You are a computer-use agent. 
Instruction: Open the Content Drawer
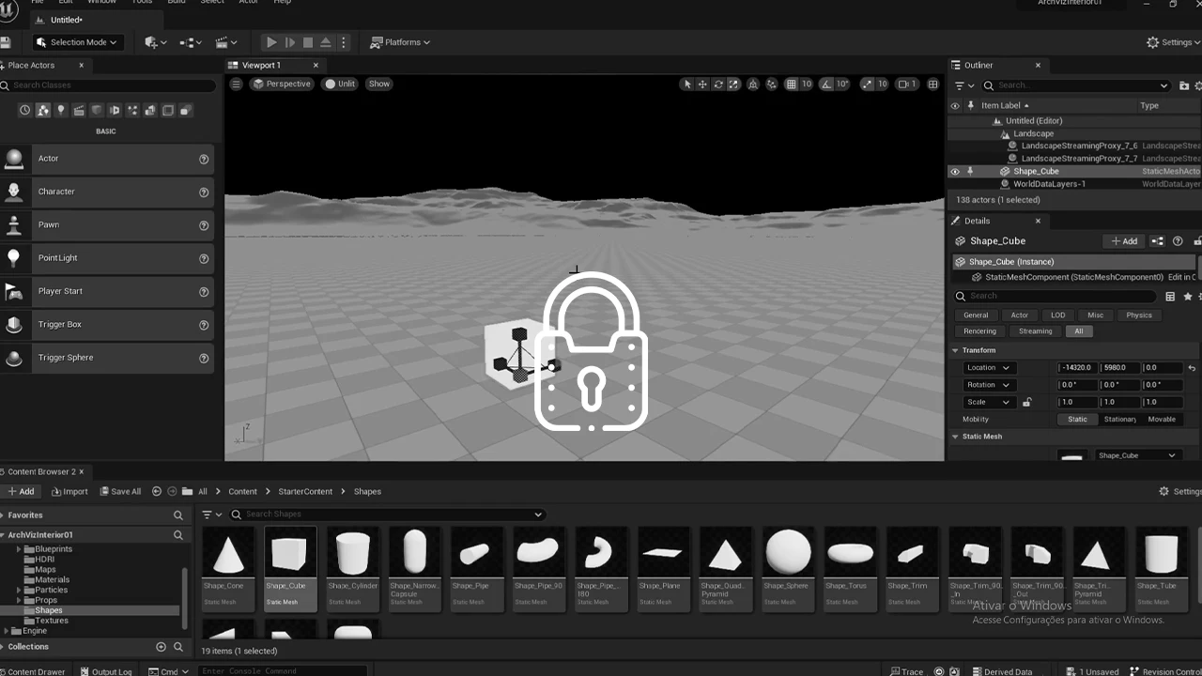tap(34, 671)
